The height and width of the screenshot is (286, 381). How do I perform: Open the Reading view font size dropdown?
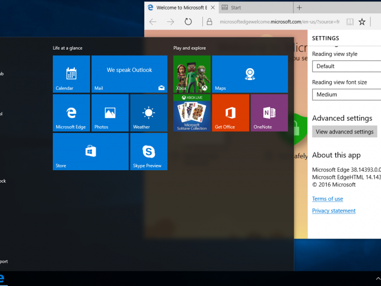347,94
